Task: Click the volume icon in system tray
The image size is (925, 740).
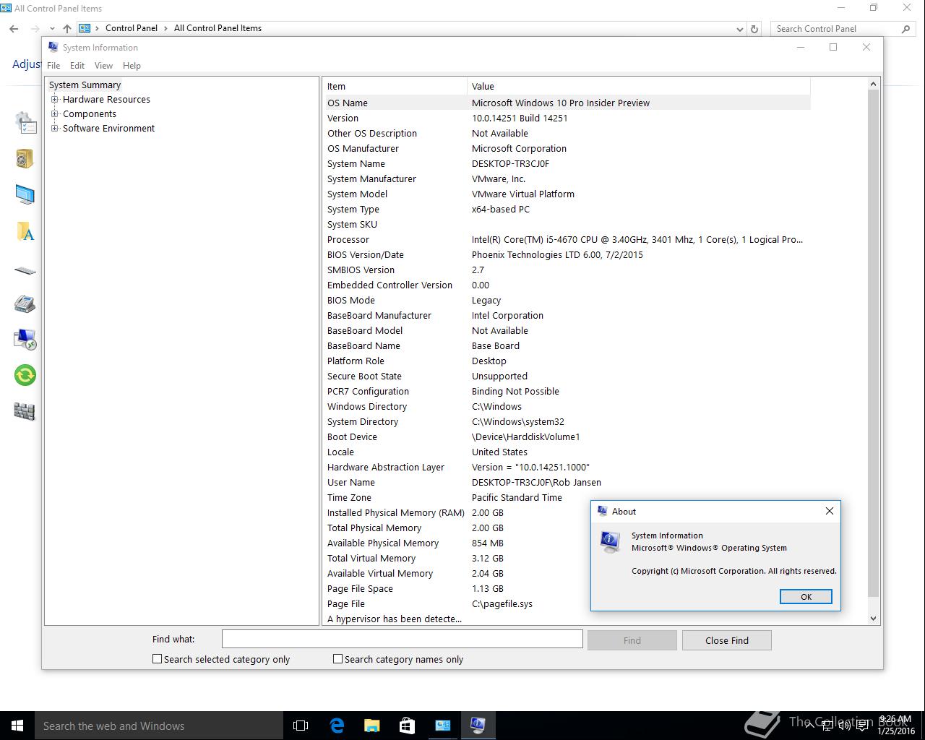Action: pos(844,726)
